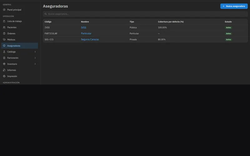Viewport: 250px width, 156px height.
Task: Open Panel principal dashboard icon
Action: click(4, 10)
